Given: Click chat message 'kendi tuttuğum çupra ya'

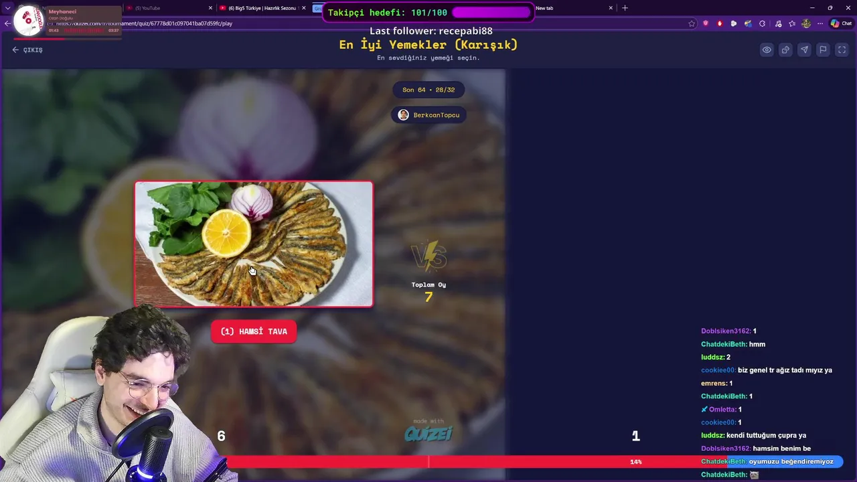Looking at the screenshot, I should click(x=766, y=435).
